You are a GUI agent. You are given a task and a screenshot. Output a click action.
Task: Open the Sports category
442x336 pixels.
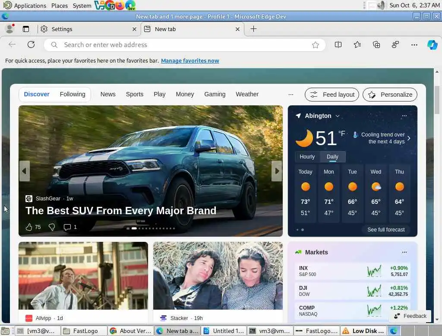point(135,94)
